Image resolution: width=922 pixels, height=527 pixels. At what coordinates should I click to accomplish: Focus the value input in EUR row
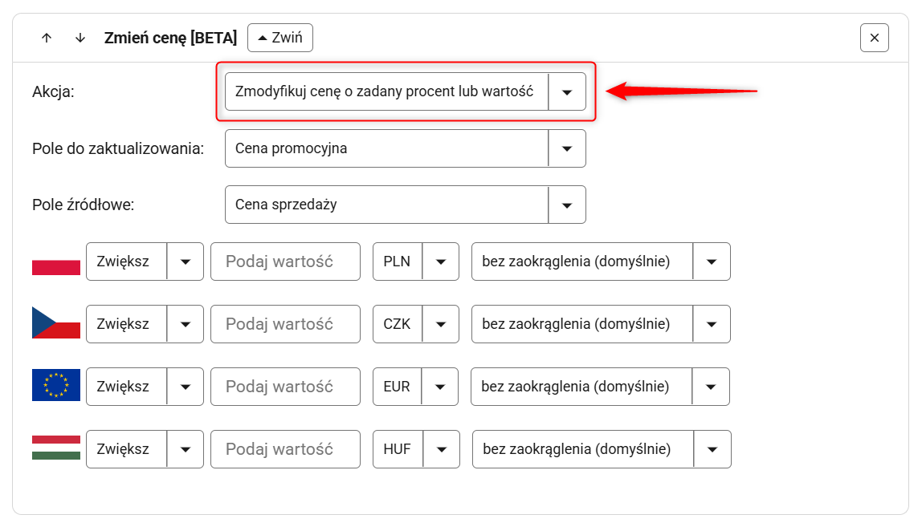[285, 387]
